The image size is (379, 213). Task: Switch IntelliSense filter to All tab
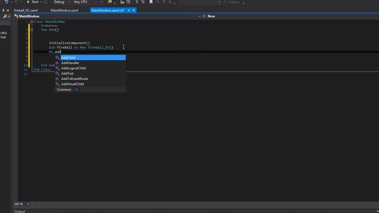(76, 89)
